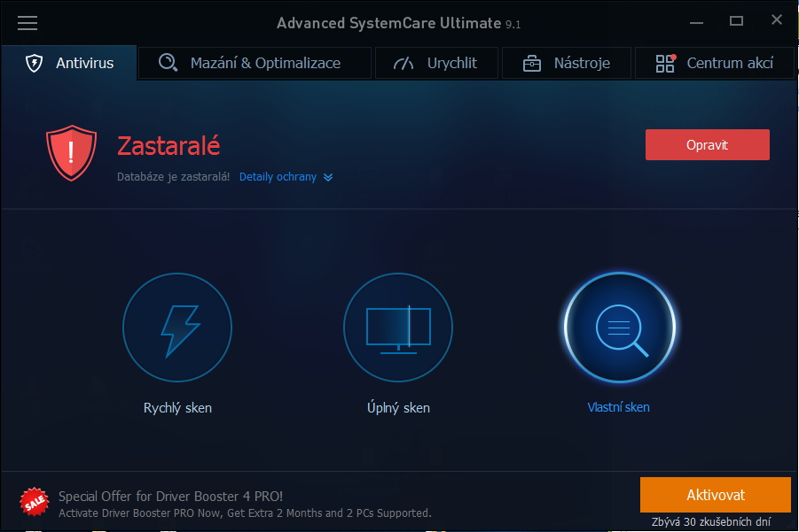Start Vlastní sken magnifier icon

pyautogui.click(x=619, y=328)
